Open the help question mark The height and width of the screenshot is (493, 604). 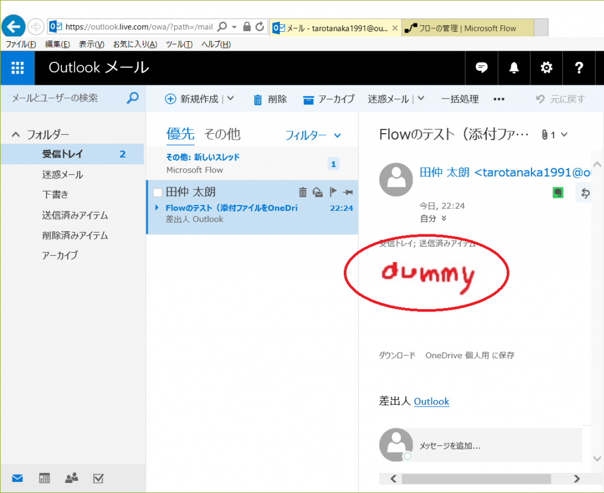[579, 68]
